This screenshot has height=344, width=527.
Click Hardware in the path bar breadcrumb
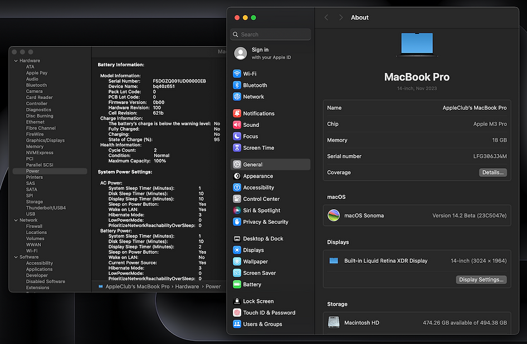[x=187, y=287]
